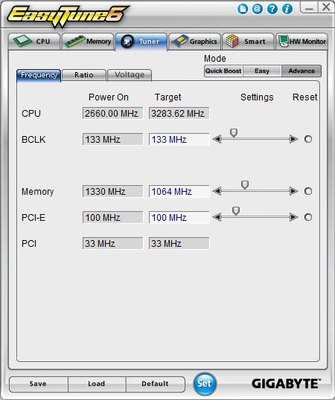This screenshot has width=335, height=400.
Task: Click the BCLK reset radio button
Action: click(x=308, y=139)
